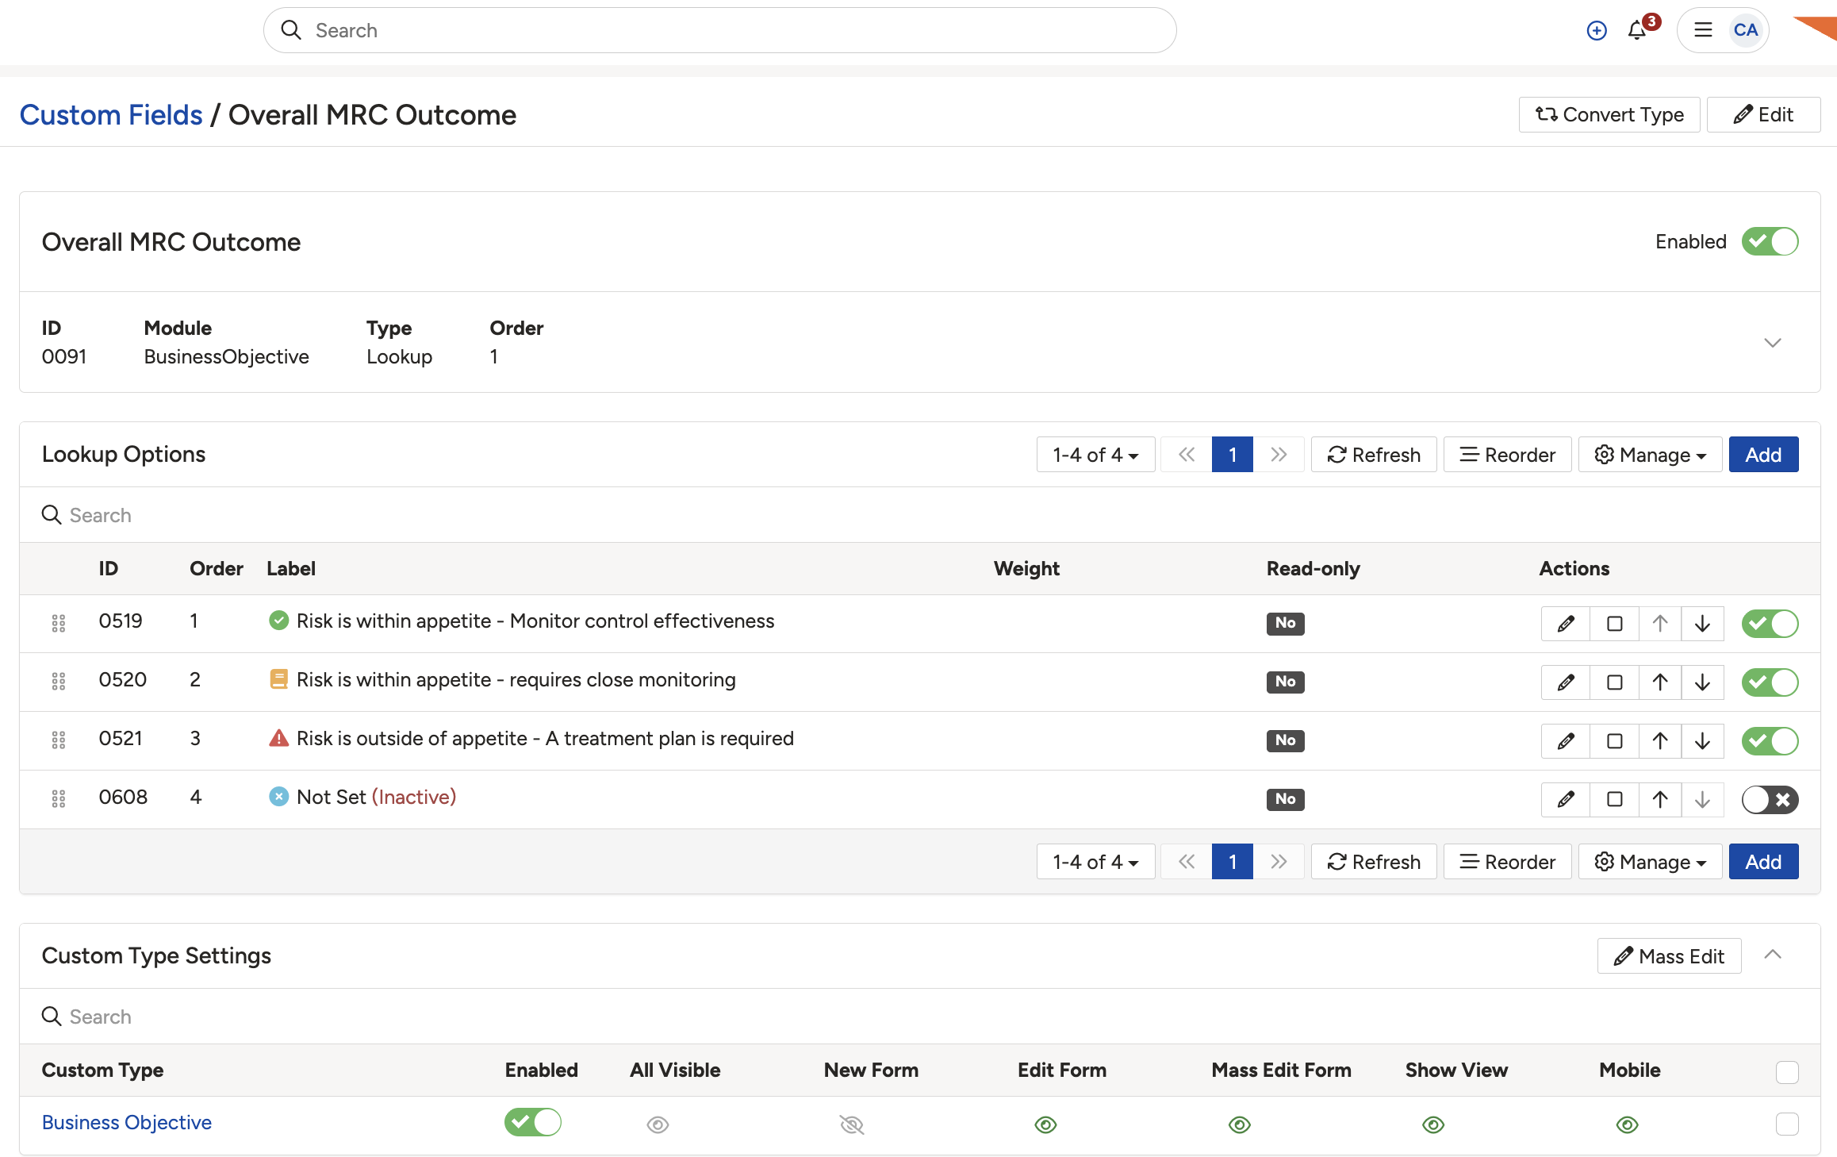Disable lookup option 0520 toggle
1837x1157 pixels.
coord(1770,682)
